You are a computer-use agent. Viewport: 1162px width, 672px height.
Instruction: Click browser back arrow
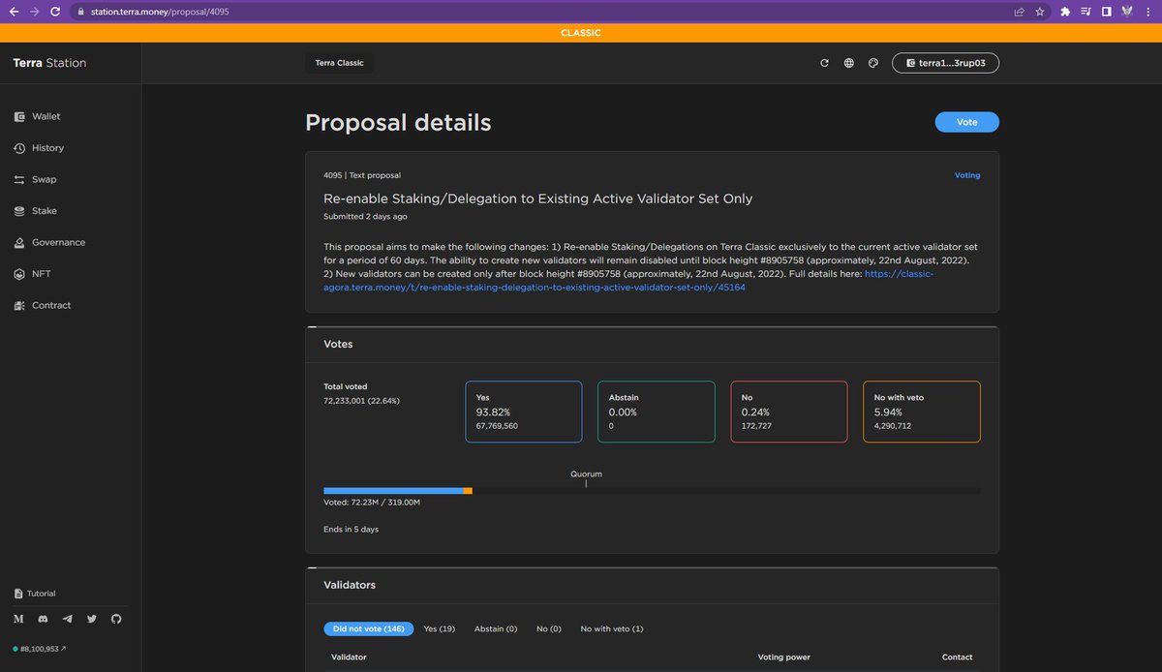14,12
